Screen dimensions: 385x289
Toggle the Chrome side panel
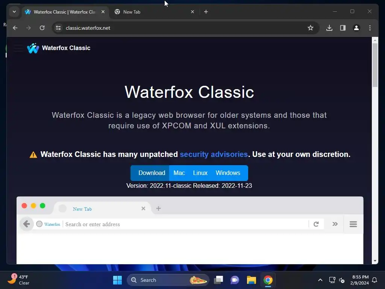coord(343,28)
